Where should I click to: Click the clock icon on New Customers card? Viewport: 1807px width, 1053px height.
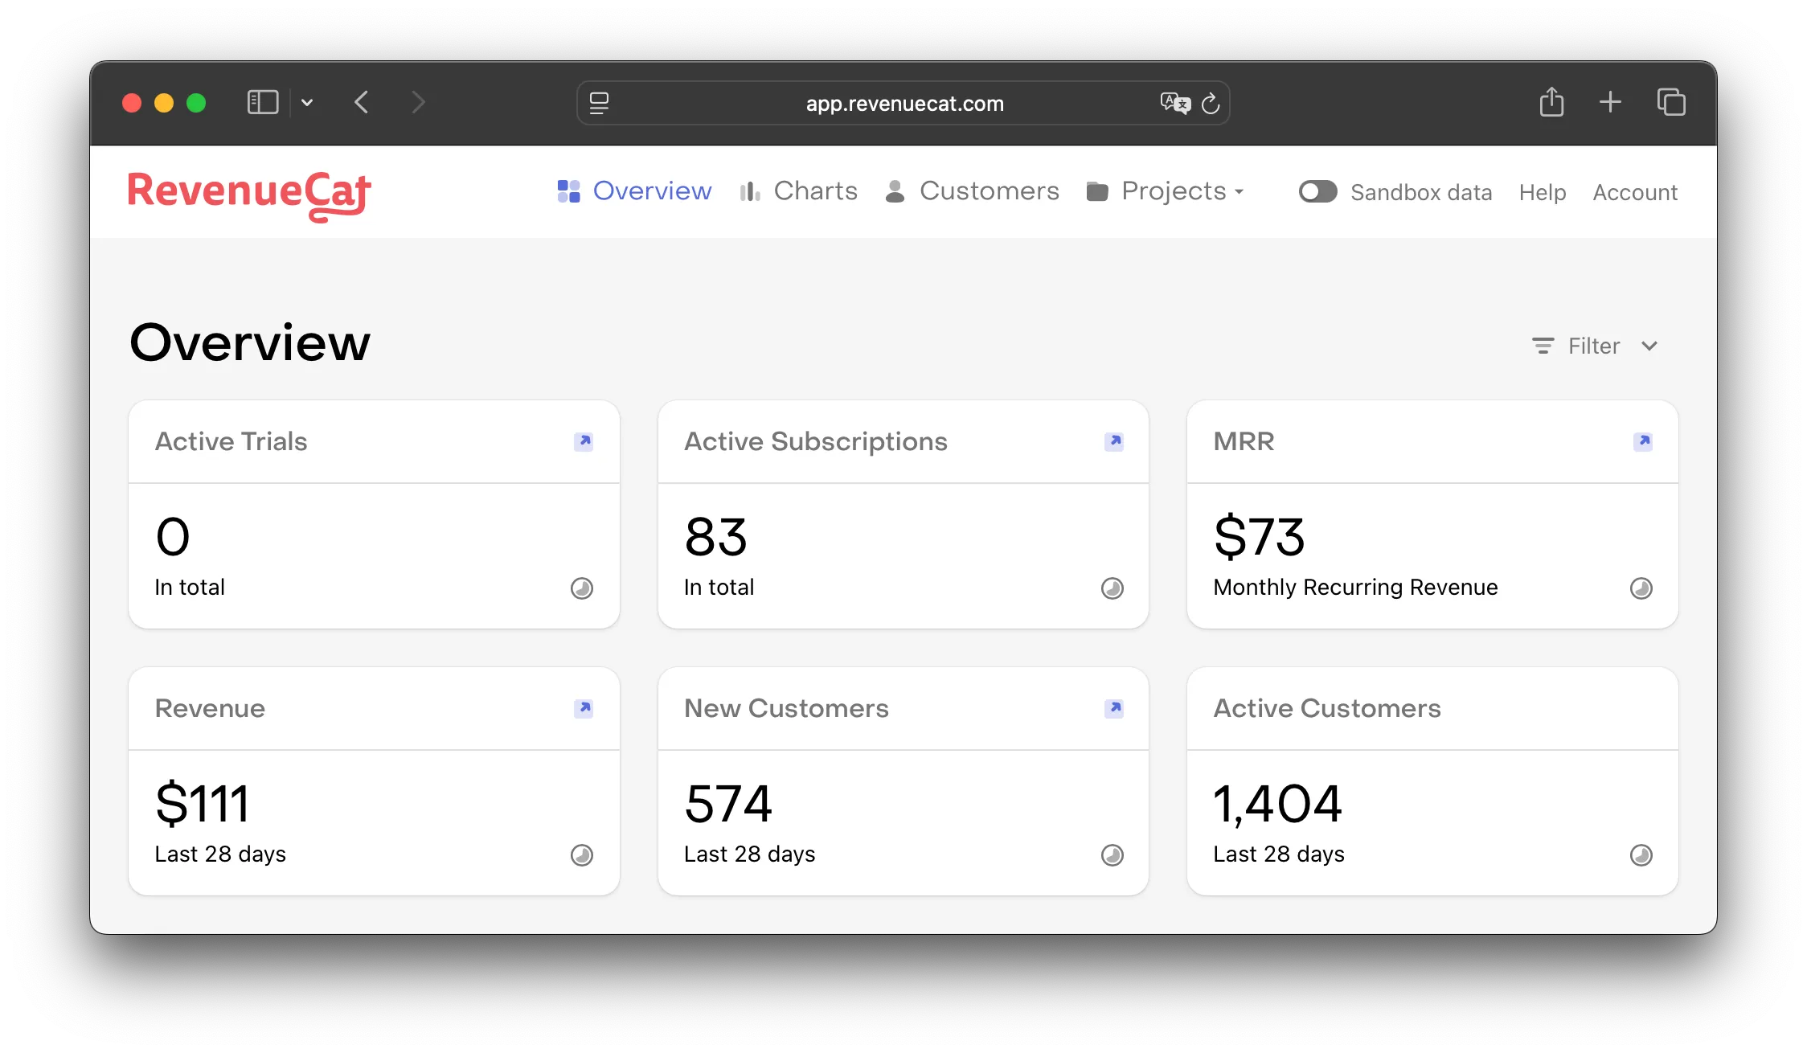click(x=1112, y=855)
